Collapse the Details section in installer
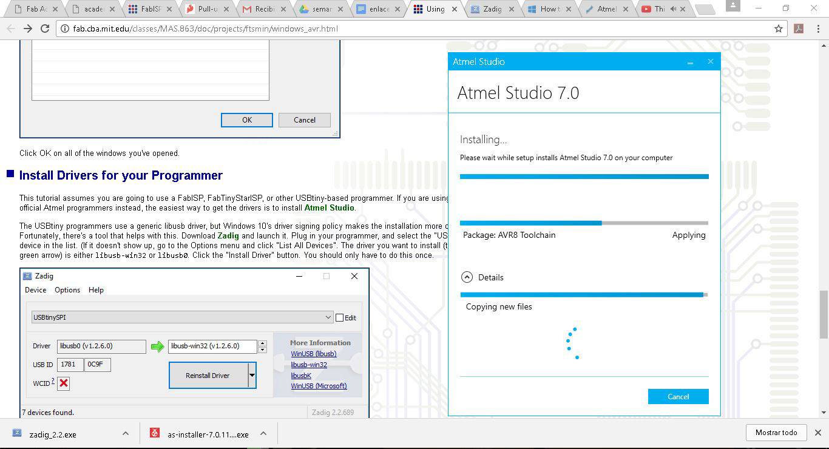 pos(467,277)
